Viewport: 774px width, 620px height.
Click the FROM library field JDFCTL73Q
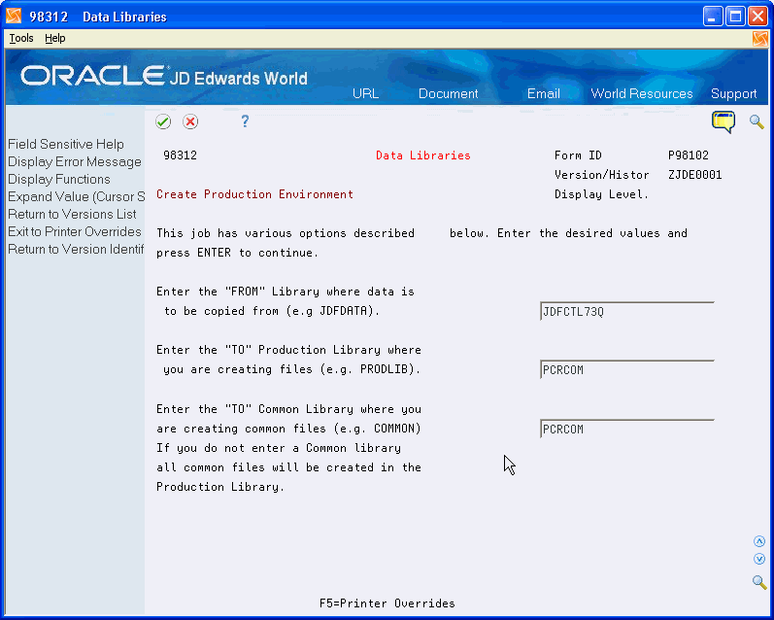pyautogui.click(x=627, y=311)
